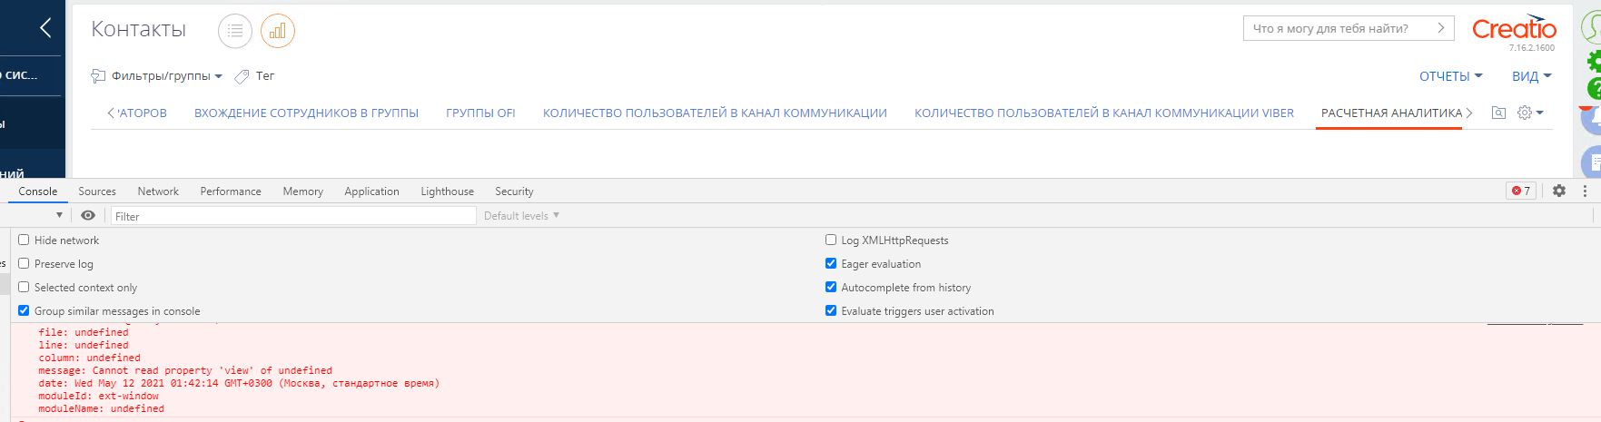Open the Security tab
The height and width of the screenshot is (422, 1601).
tap(514, 191)
